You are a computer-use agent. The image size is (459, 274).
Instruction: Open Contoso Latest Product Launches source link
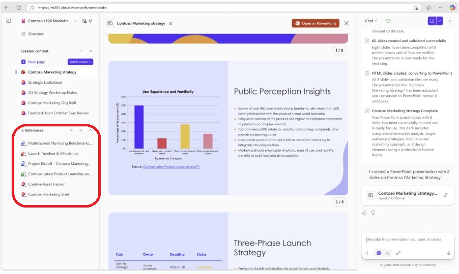click(x=171, y=166)
